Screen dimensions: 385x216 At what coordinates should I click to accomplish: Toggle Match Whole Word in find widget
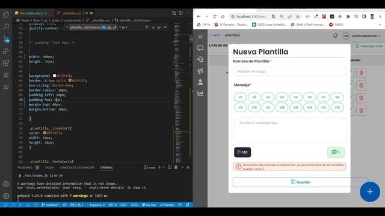[109, 28]
